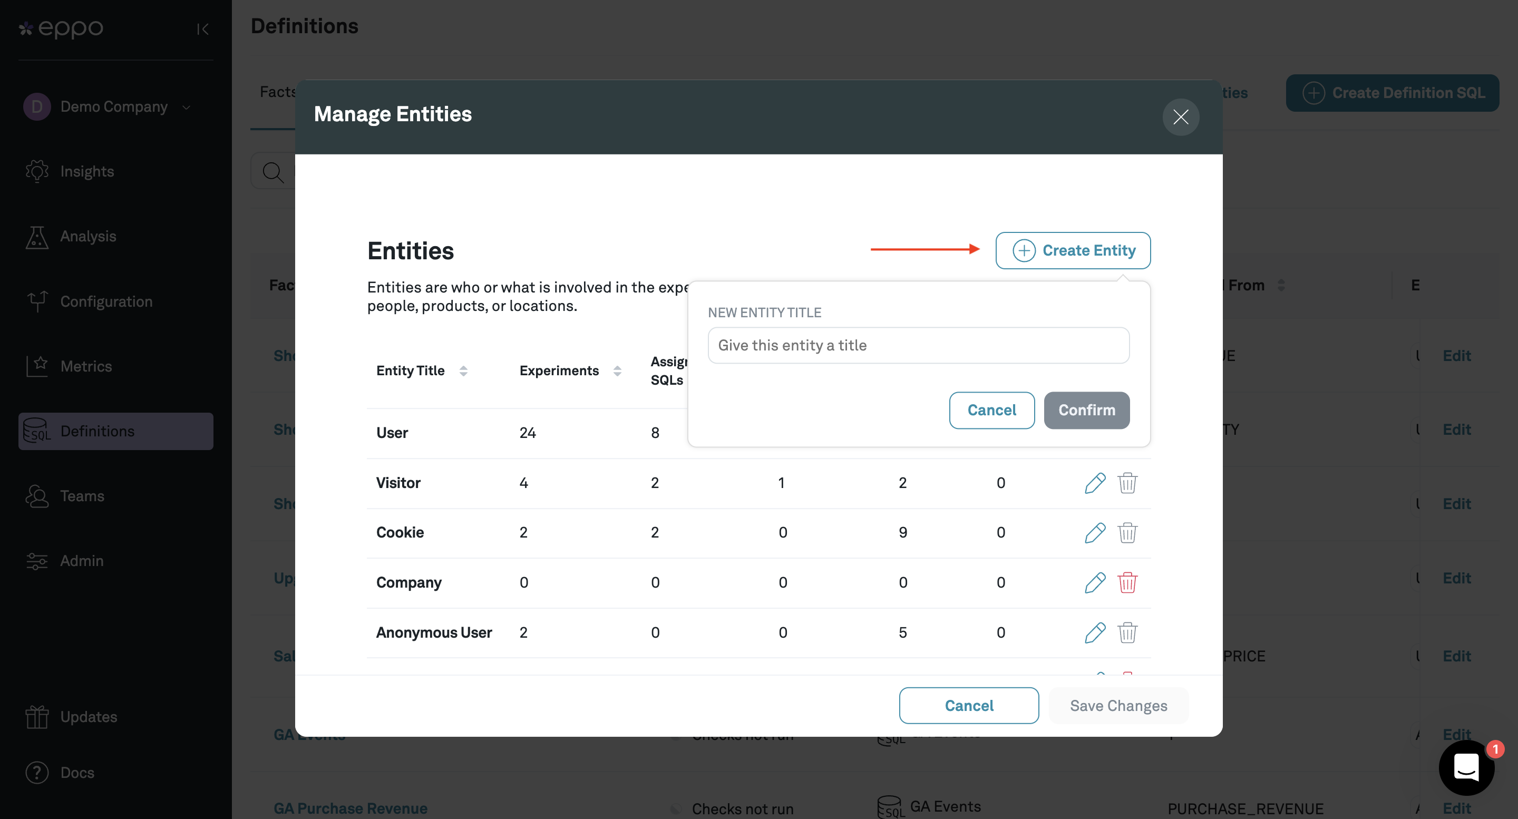Click the Create Entity button
Viewport: 1518px width, 819px height.
(1073, 250)
